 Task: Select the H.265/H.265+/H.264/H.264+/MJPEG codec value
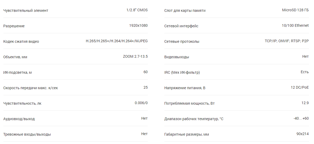117,41
